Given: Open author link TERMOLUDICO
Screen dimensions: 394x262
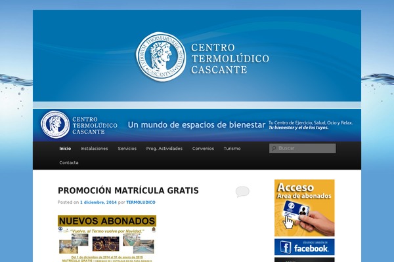Looking at the screenshot, I should 141,202.
